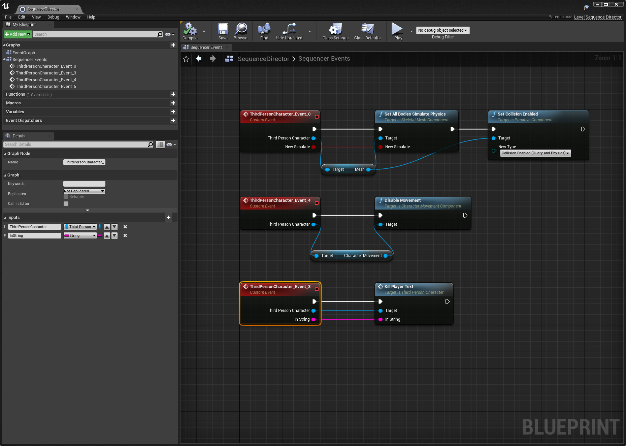Toggle the Reliable checkbox under Replicates

click(x=66, y=196)
